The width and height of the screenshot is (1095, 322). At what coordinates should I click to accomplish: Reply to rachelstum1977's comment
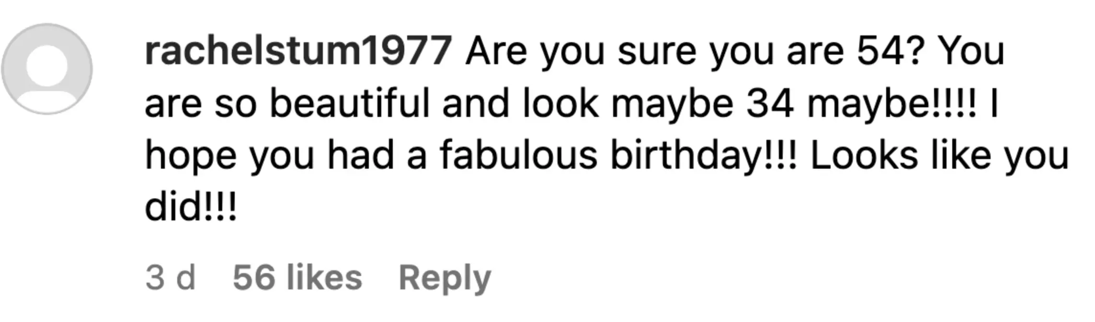445,278
